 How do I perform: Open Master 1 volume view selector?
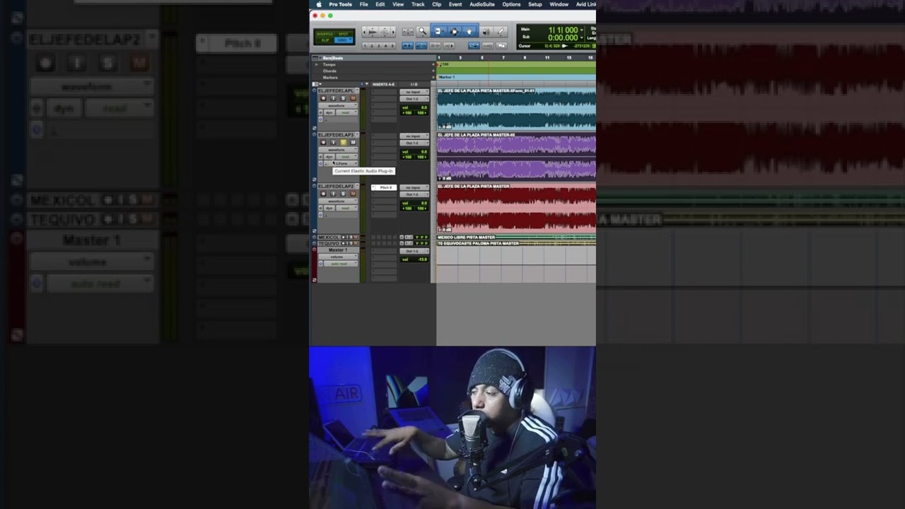click(338, 257)
